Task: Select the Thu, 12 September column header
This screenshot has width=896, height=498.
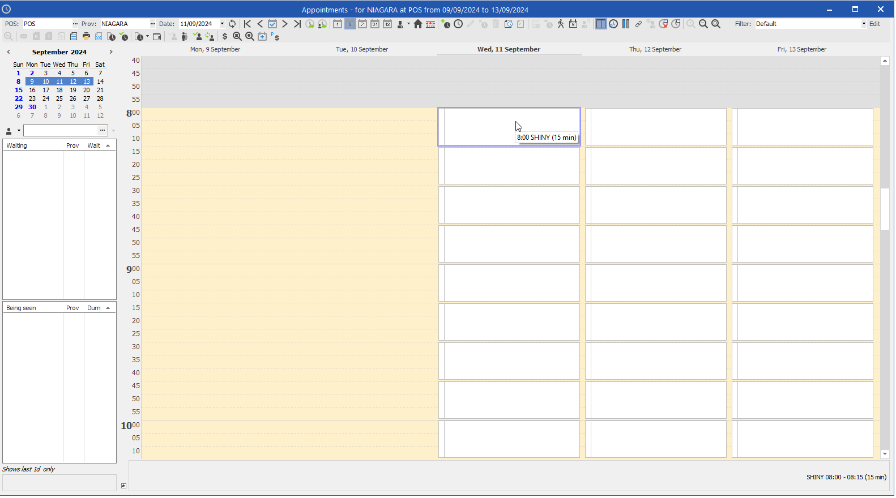Action: [655, 49]
